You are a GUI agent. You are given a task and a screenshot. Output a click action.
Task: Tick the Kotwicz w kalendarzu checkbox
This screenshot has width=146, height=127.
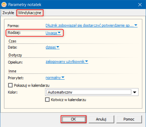pyautogui.click(x=47, y=100)
